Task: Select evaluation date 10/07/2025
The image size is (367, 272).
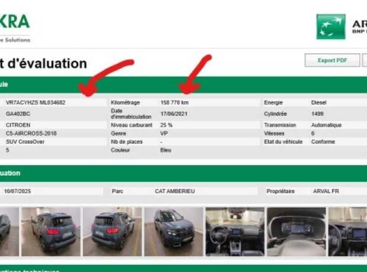Action: (17, 191)
